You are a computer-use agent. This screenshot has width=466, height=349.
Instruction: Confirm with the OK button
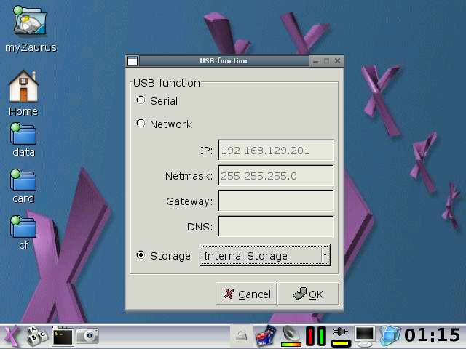tap(308, 294)
